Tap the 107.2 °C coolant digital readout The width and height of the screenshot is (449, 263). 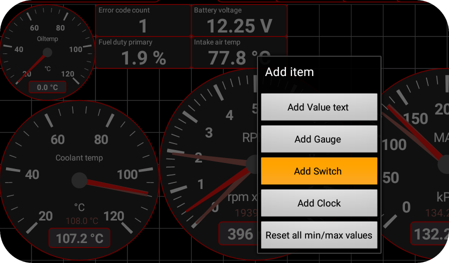point(79,238)
